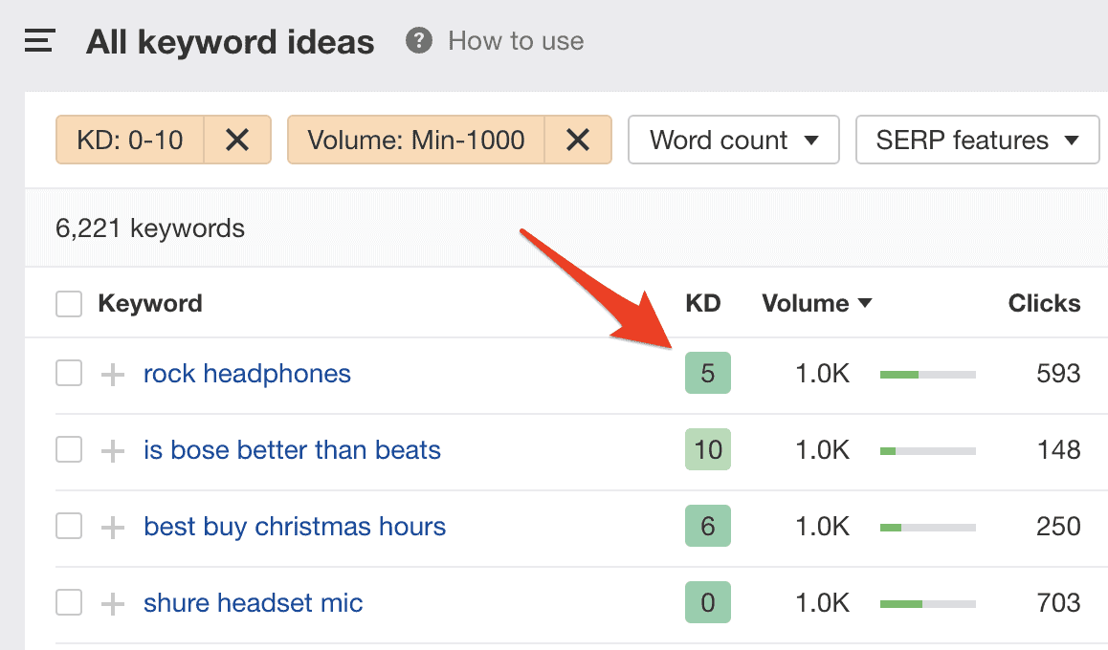Screen dimensions: 1108x650
Task: Edit the KD: 0-10 filter chip
Action: (130, 141)
